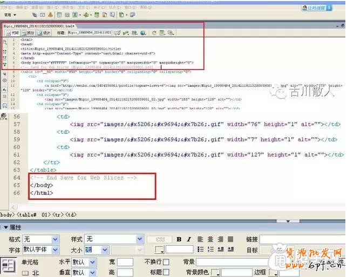The height and width of the screenshot is (277, 347).
Task: Center-align text in Properties
Action: [210, 239]
